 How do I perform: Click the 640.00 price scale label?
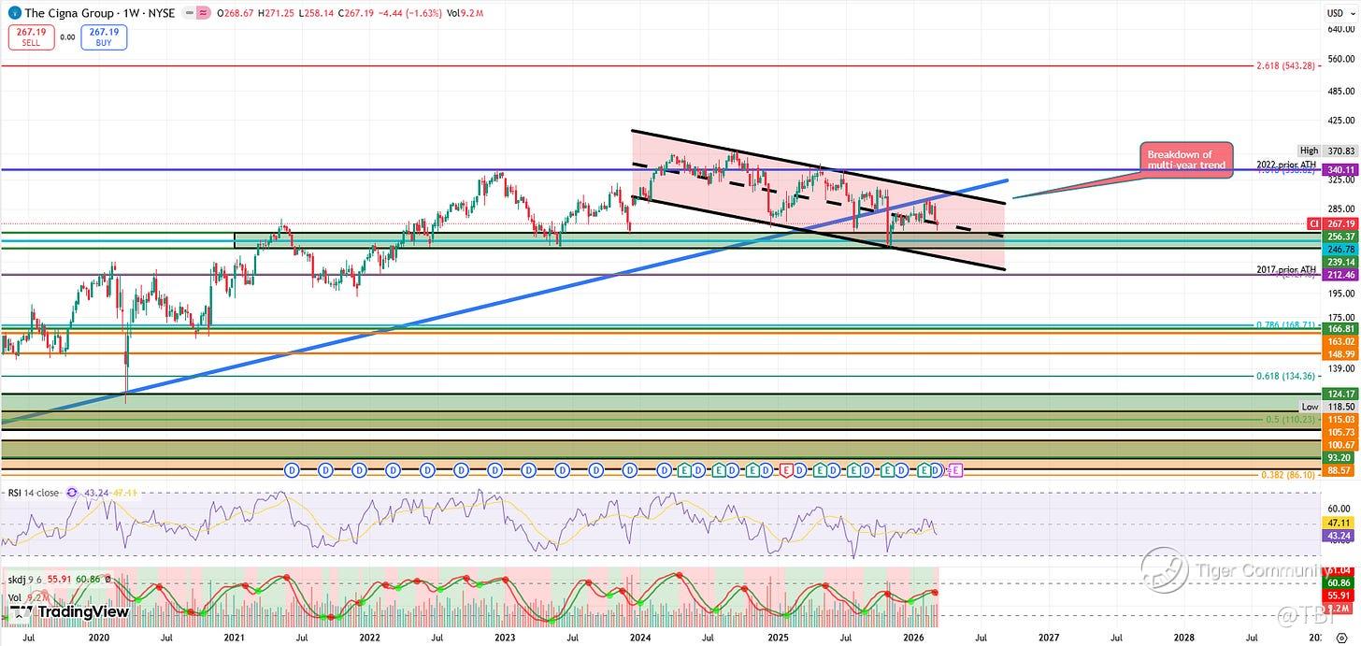1339,29
